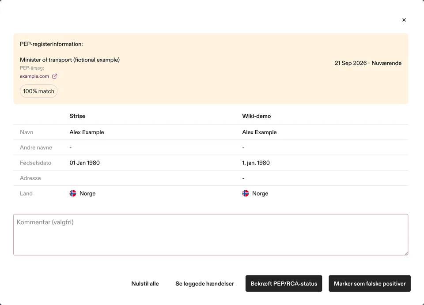Click the Wiki-demo name Alex Example
The image size is (424, 305).
click(259, 132)
